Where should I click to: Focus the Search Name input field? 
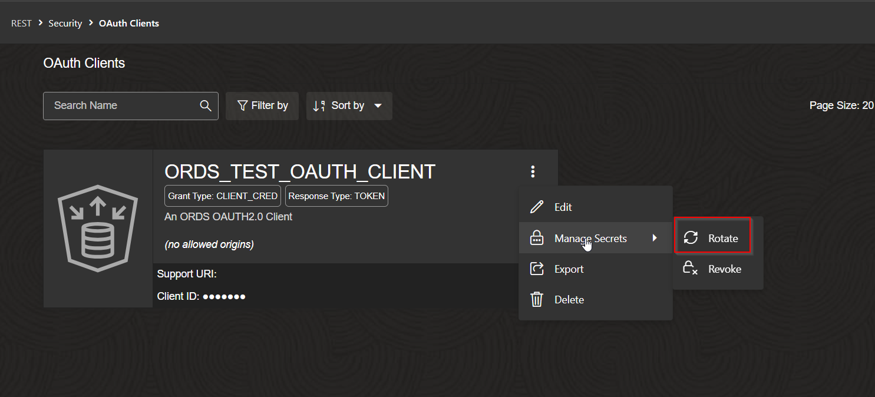click(x=121, y=106)
